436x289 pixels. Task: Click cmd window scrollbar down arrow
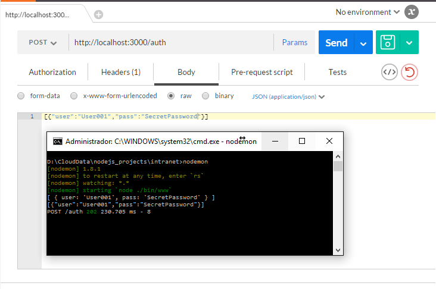338,250
